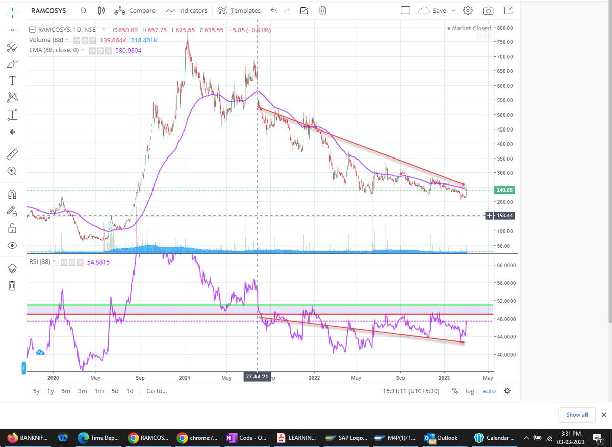Image resolution: width=612 pixels, height=447 pixels.
Task: Open the prediction and measurement tool
Action: (x=12, y=114)
